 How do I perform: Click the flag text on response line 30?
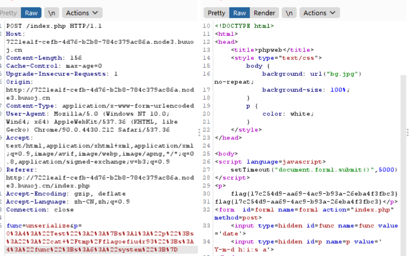point(314,194)
